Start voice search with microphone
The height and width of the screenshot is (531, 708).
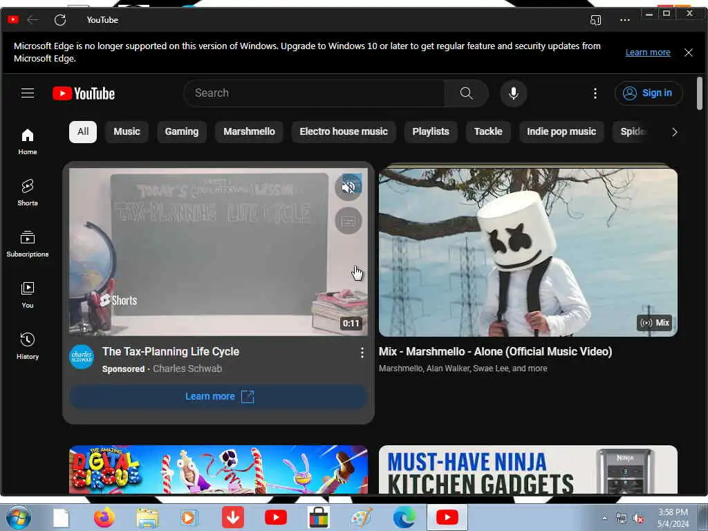(514, 93)
